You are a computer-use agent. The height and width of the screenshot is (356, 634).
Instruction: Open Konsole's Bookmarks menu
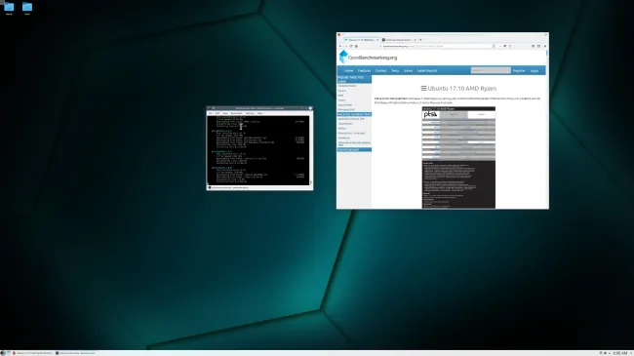(x=237, y=113)
